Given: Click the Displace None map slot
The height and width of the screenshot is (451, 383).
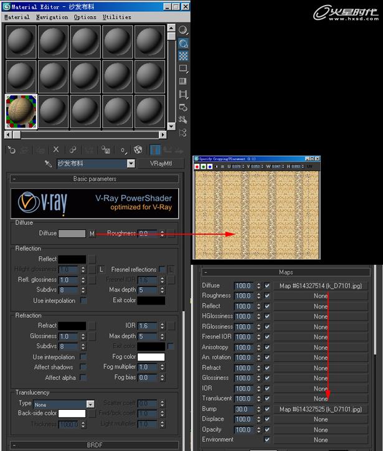Looking at the screenshot, I should click(321, 419).
